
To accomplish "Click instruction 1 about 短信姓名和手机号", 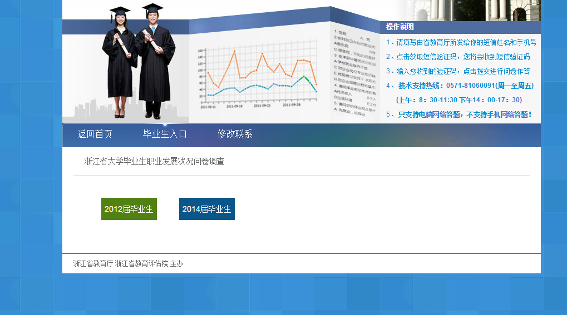I will [461, 42].
